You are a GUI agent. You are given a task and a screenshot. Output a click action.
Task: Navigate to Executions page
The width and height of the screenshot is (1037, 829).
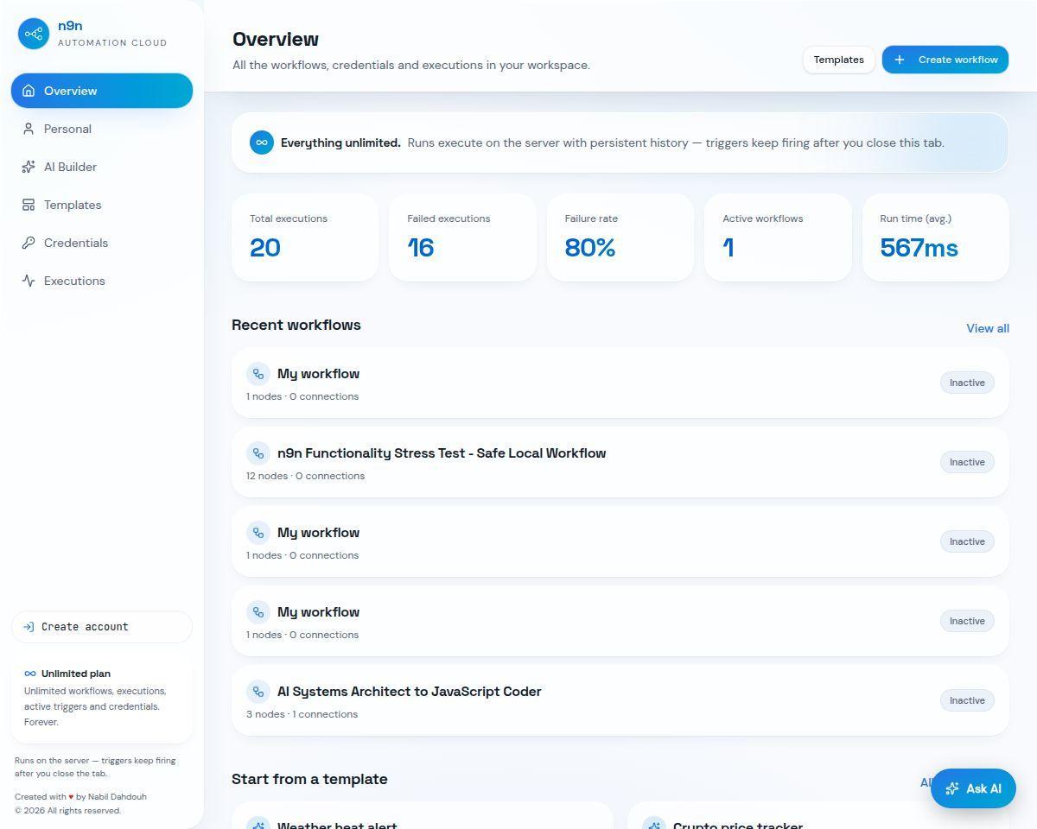tap(102, 281)
